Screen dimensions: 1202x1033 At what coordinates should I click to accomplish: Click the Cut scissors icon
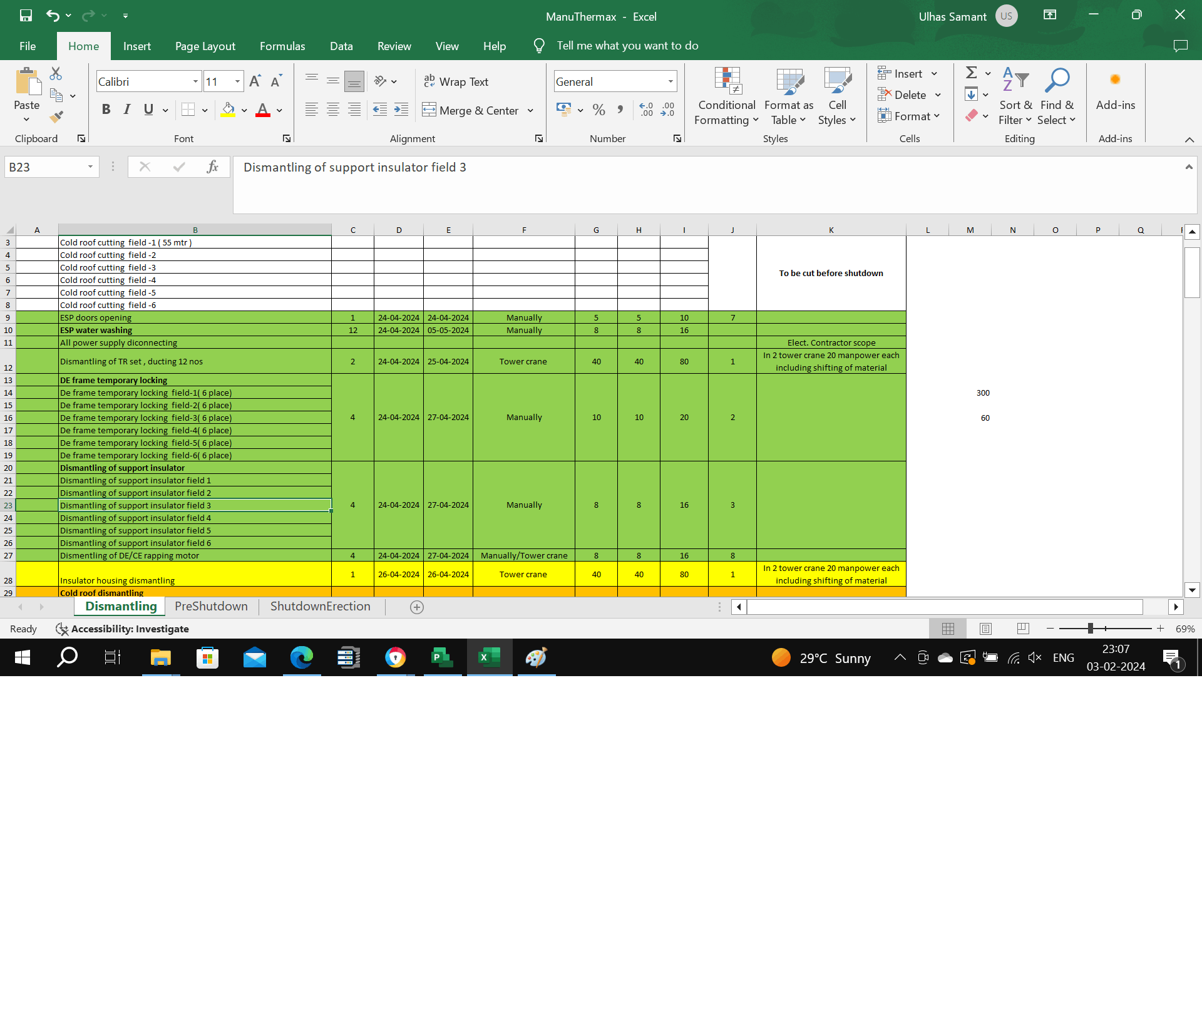pyautogui.click(x=56, y=73)
